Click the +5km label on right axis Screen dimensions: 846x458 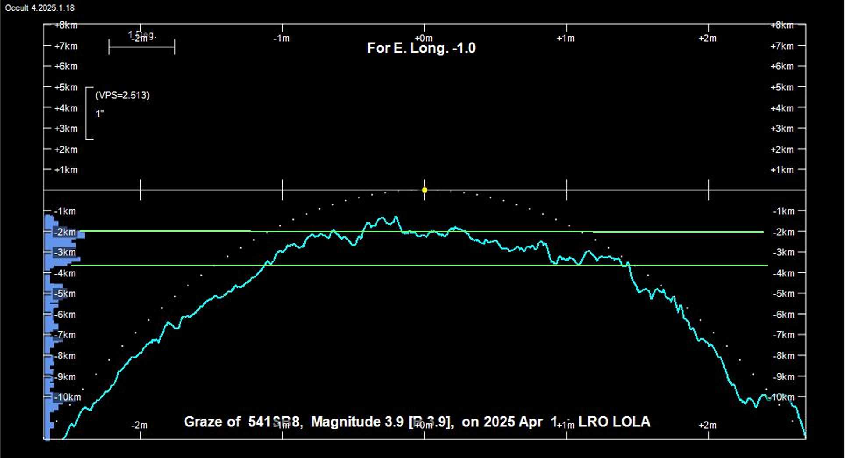tap(782, 87)
